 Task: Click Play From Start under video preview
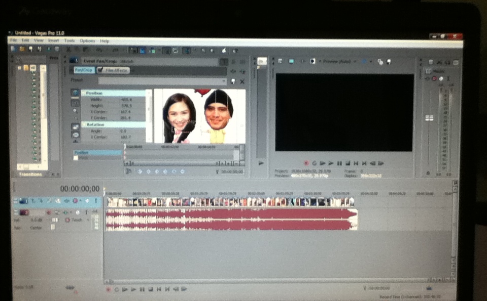click(323, 163)
